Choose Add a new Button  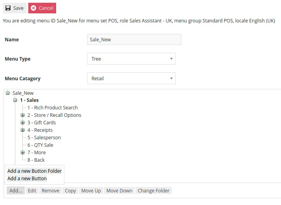tap(27, 178)
